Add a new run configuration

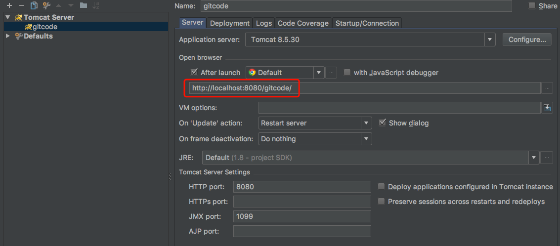click(10, 5)
